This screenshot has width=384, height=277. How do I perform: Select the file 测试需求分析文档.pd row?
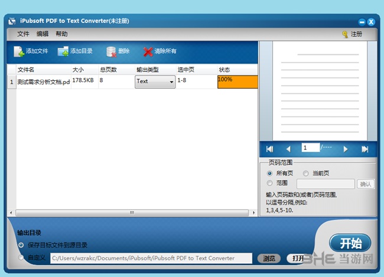click(x=44, y=82)
